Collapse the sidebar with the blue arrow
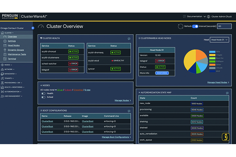 click(33, 28)
